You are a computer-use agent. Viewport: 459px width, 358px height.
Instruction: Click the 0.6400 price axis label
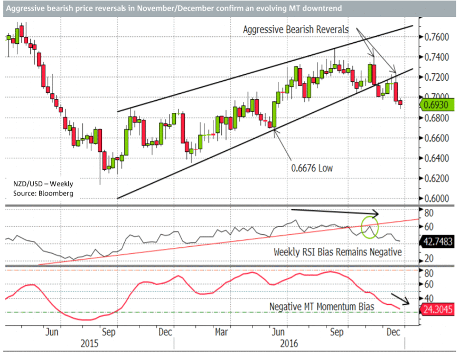coord(437,158)
